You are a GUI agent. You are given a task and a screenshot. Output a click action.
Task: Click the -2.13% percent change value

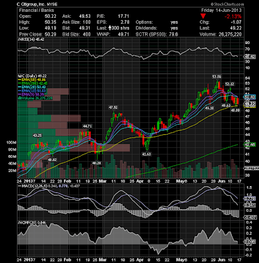click(x=233, y=16)
